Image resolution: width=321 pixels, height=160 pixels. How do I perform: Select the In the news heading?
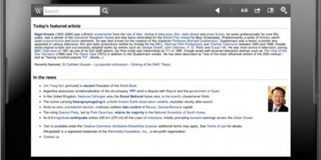click(45, 77)
